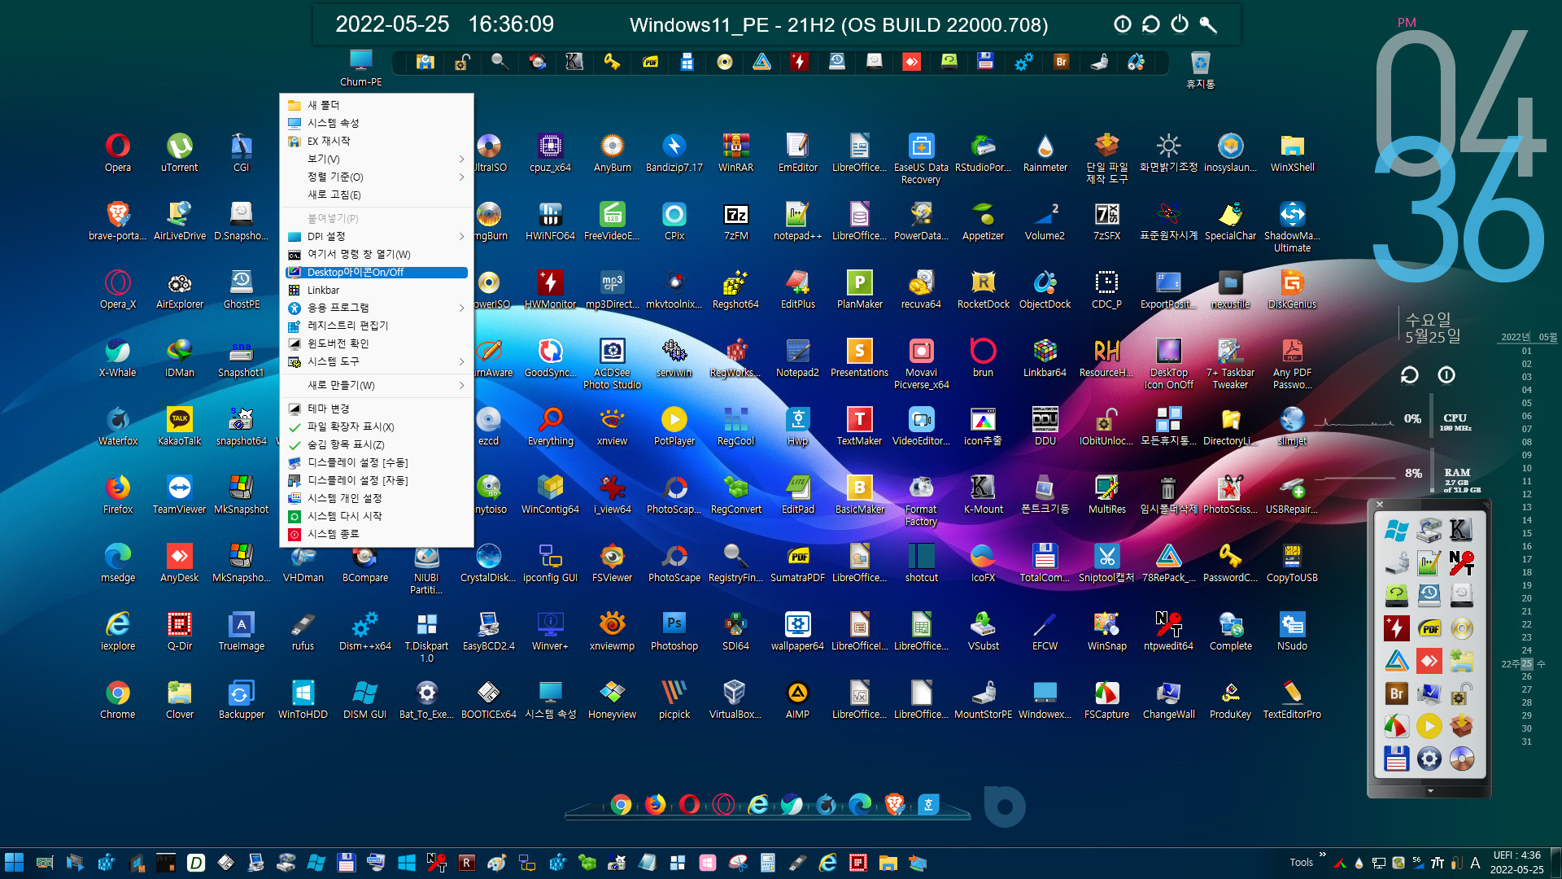The image size is (1562, 879).
Task: Click dropdown arrow under the launcher panel
Action: [x=1430, y=790]
